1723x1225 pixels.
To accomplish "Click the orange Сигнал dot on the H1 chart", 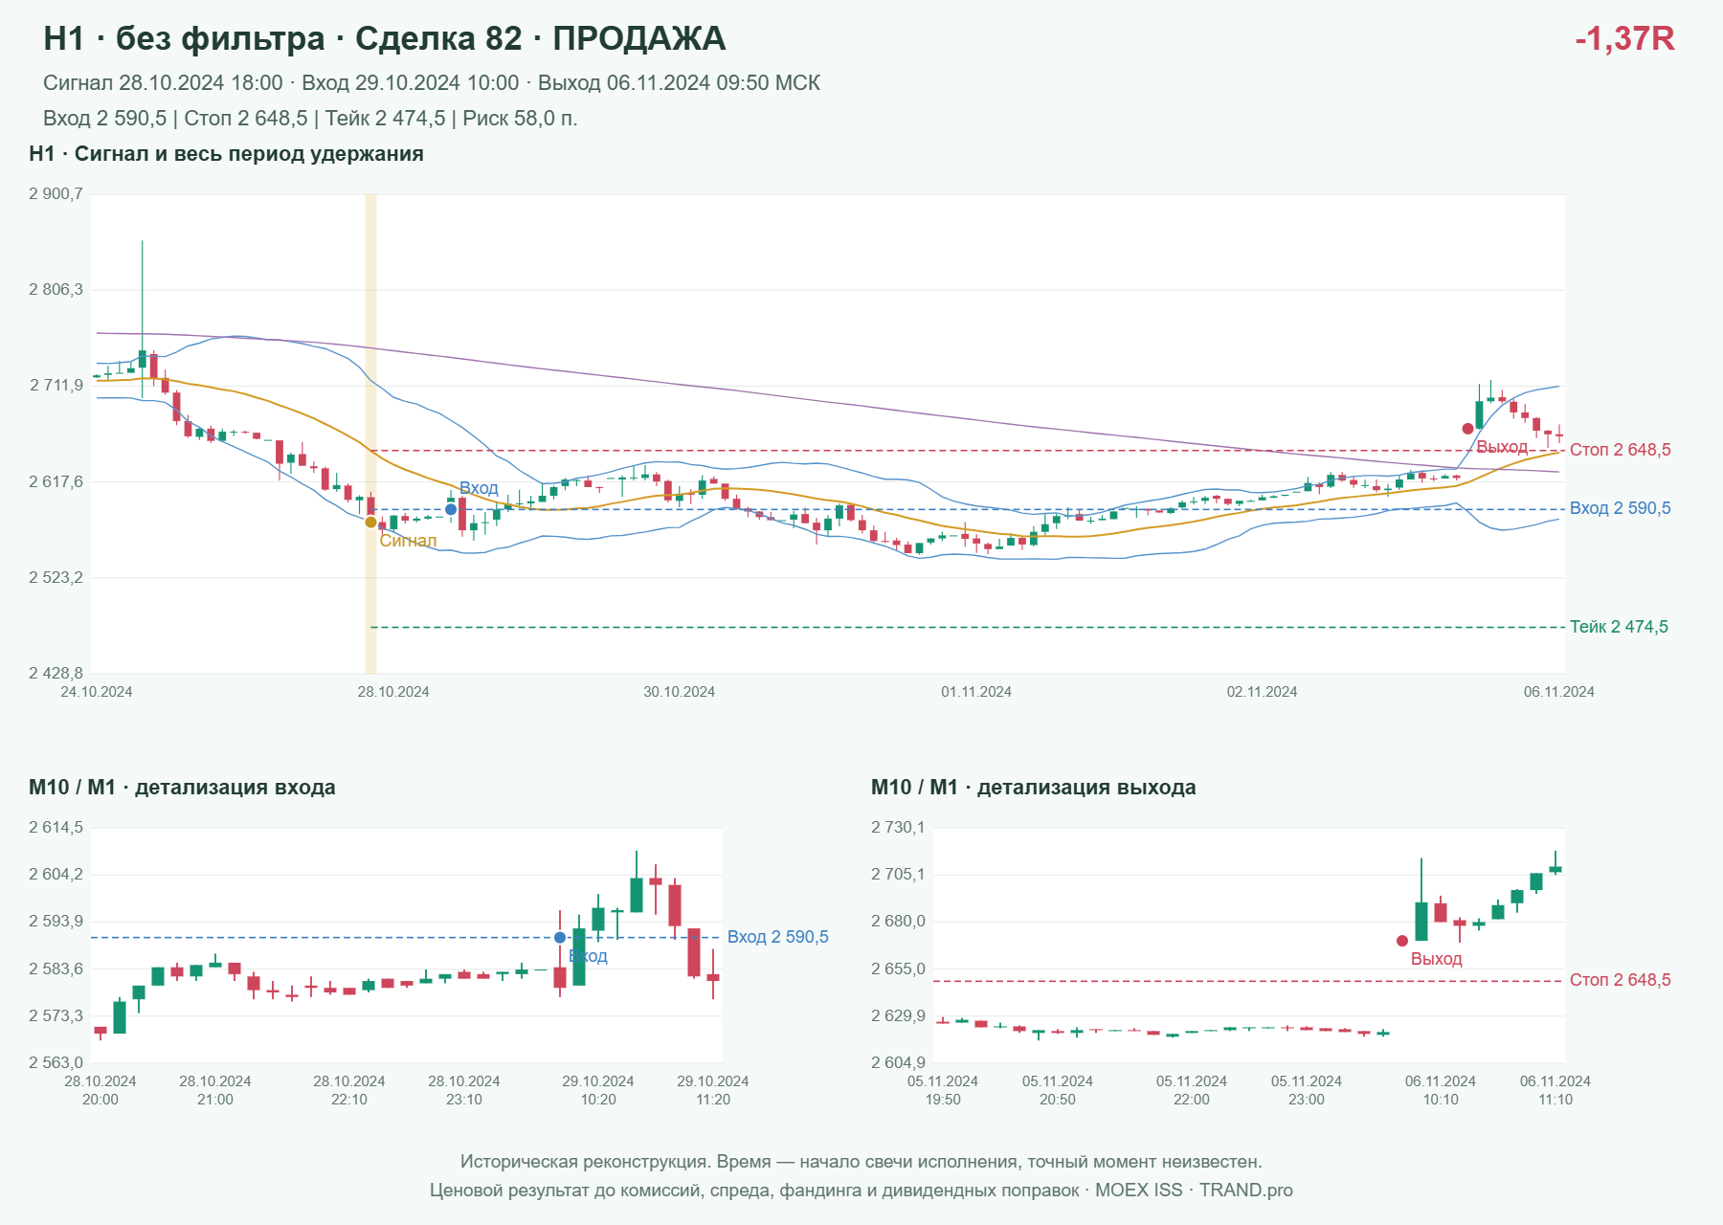I will 370,522.
